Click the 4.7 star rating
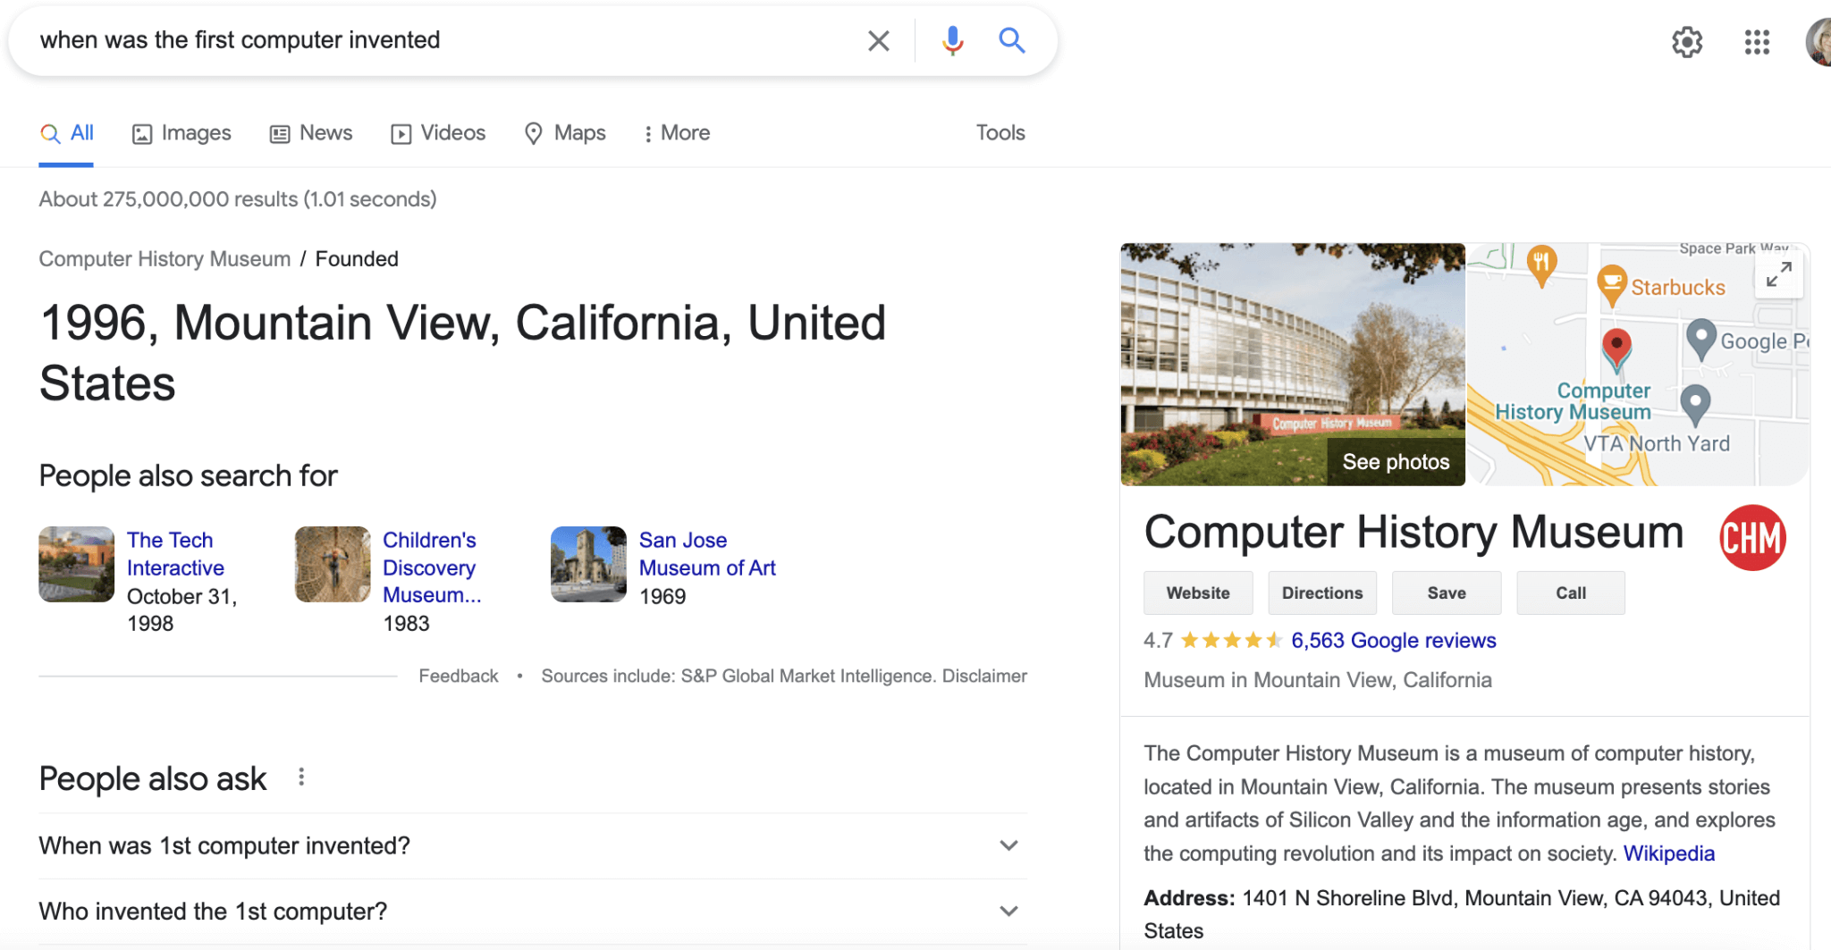 point(1212,641)
